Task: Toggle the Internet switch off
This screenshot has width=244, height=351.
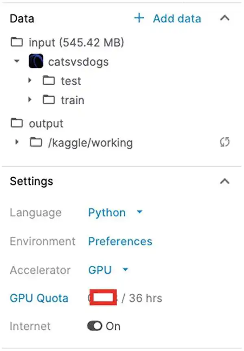Action: click(95, 326)
